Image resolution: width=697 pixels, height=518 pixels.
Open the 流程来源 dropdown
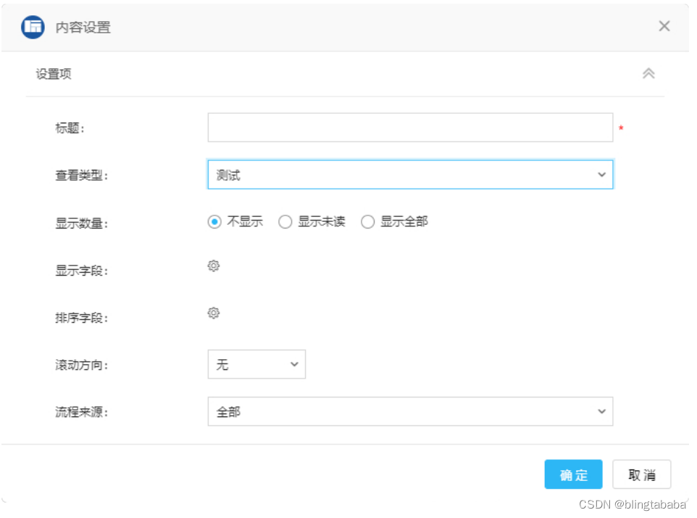coord(410,411)
